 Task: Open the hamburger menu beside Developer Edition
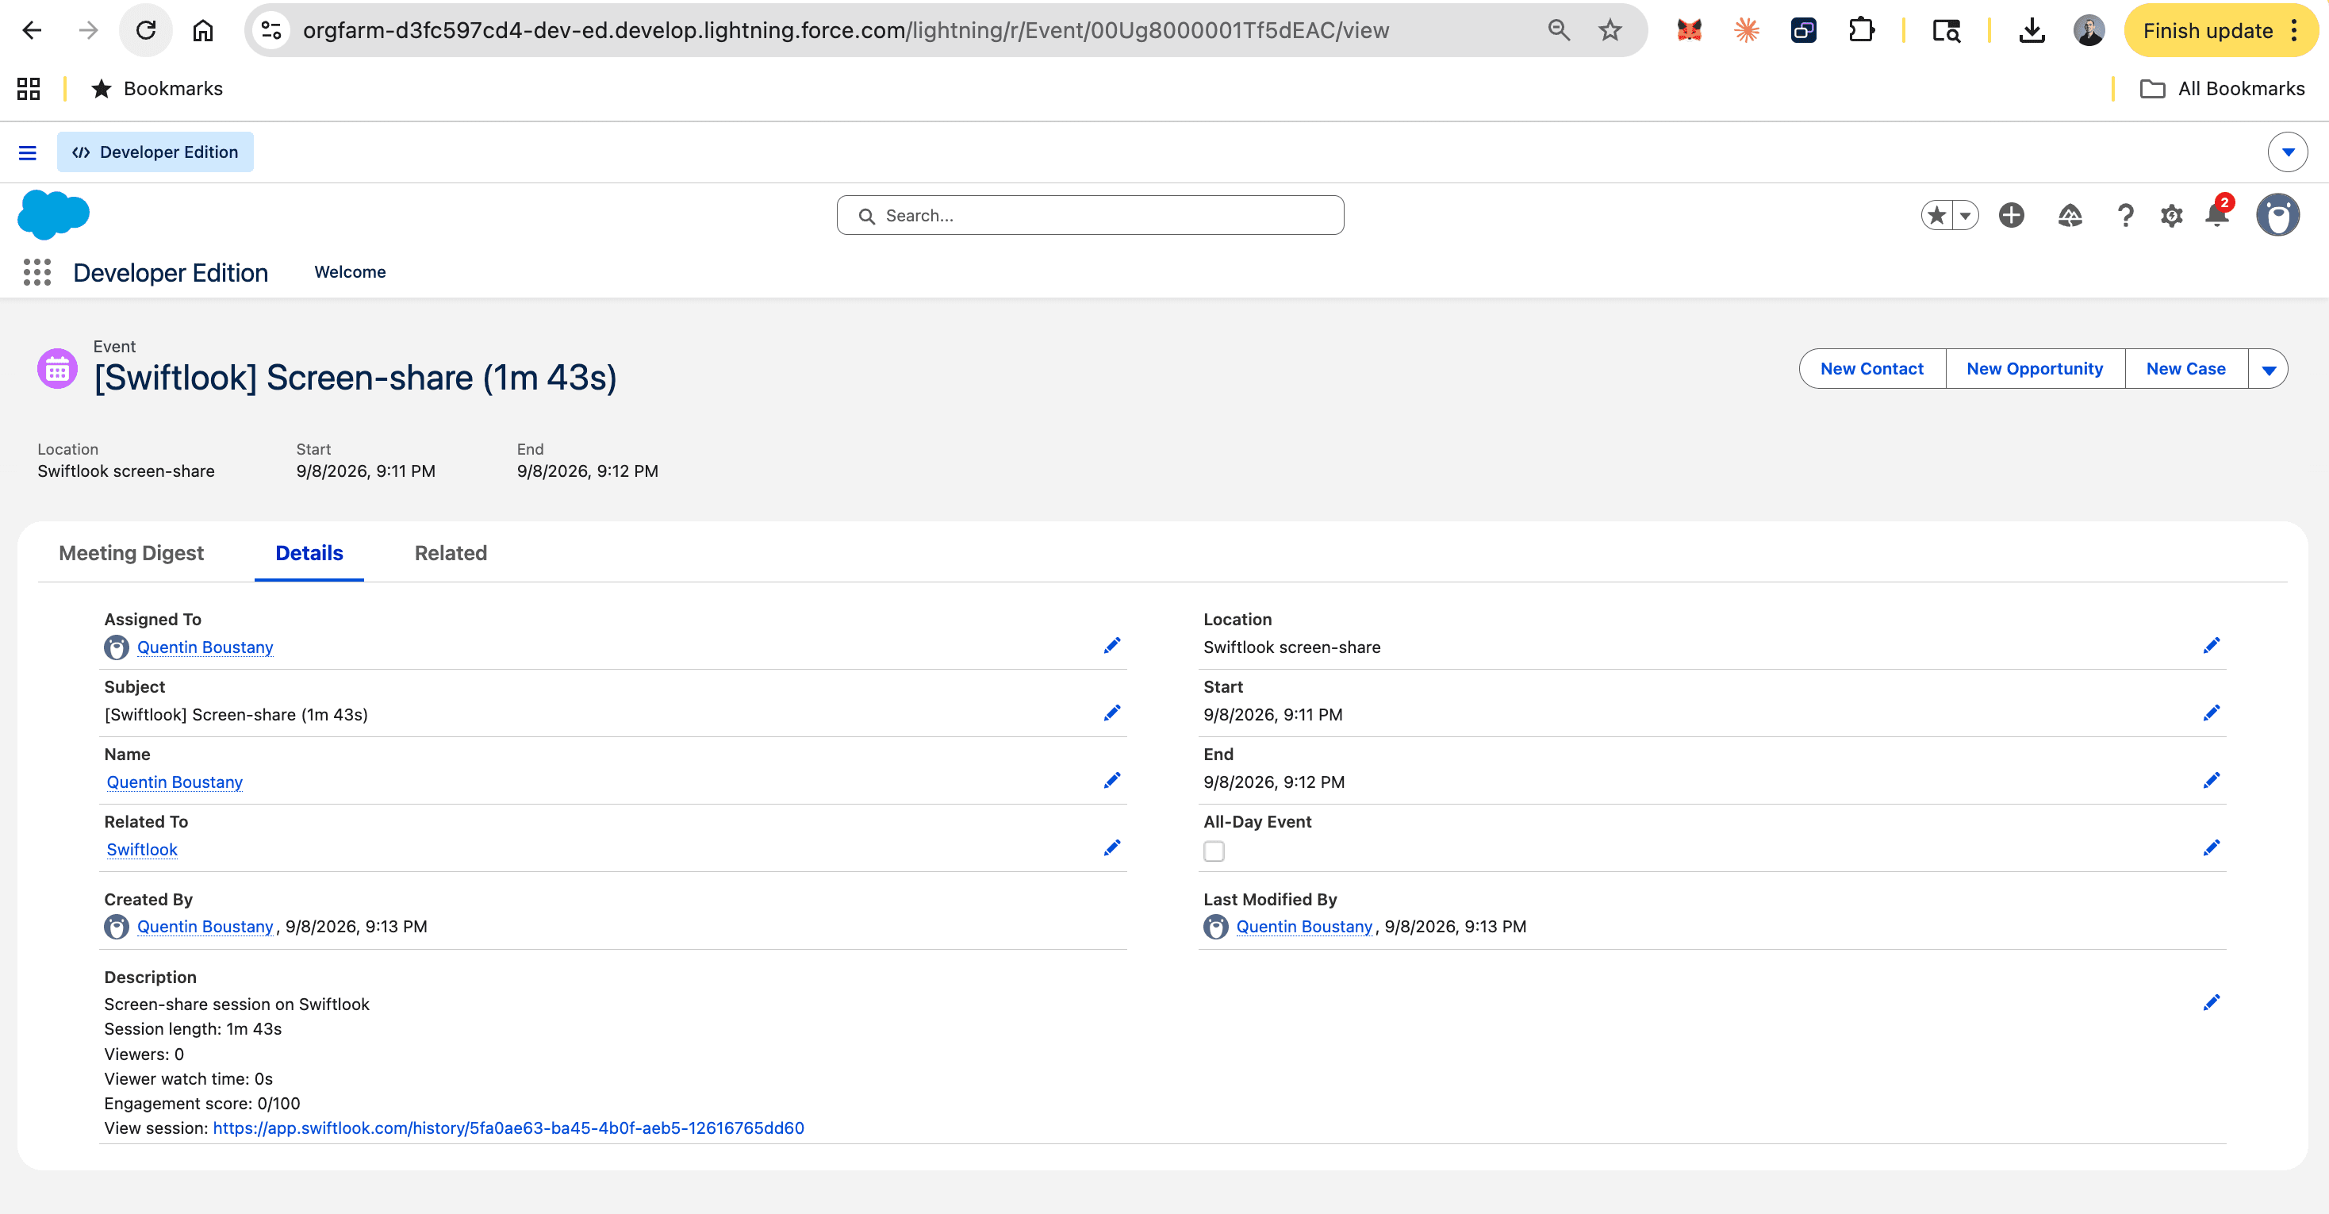tap(28, 153)
